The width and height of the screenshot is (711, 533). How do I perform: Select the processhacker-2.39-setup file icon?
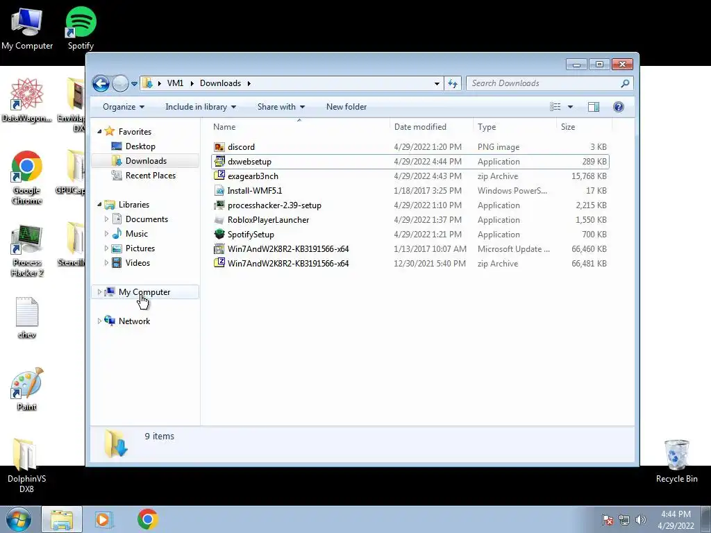219,205
